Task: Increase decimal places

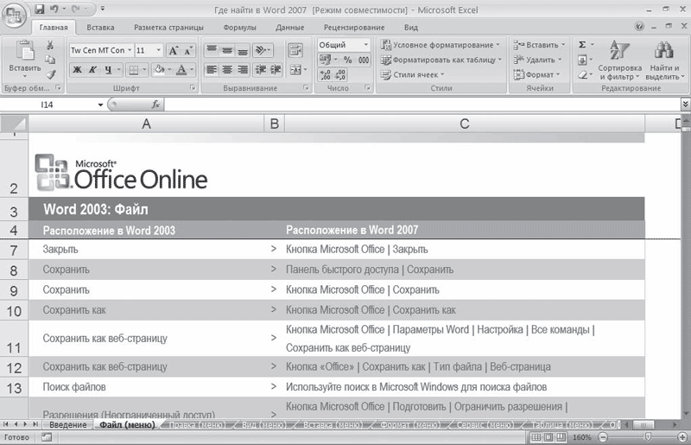Action: pos(326,74)
